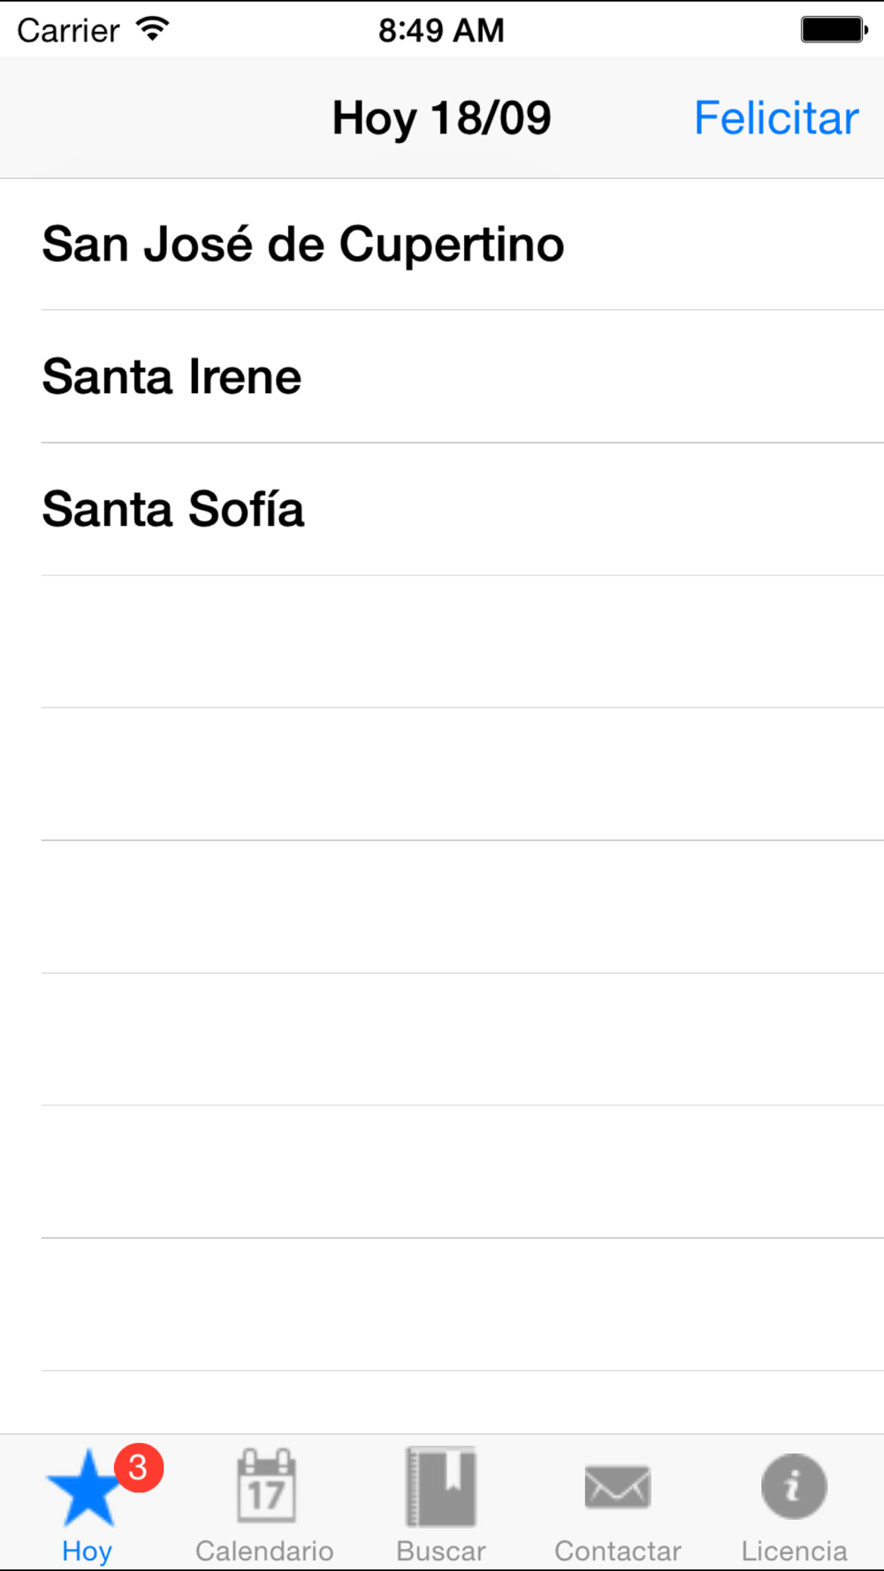Switch to the Calendario tab label
The width and height of the screenshot is (884, 1571).
pyautogui.click(x=264, y=1551)
